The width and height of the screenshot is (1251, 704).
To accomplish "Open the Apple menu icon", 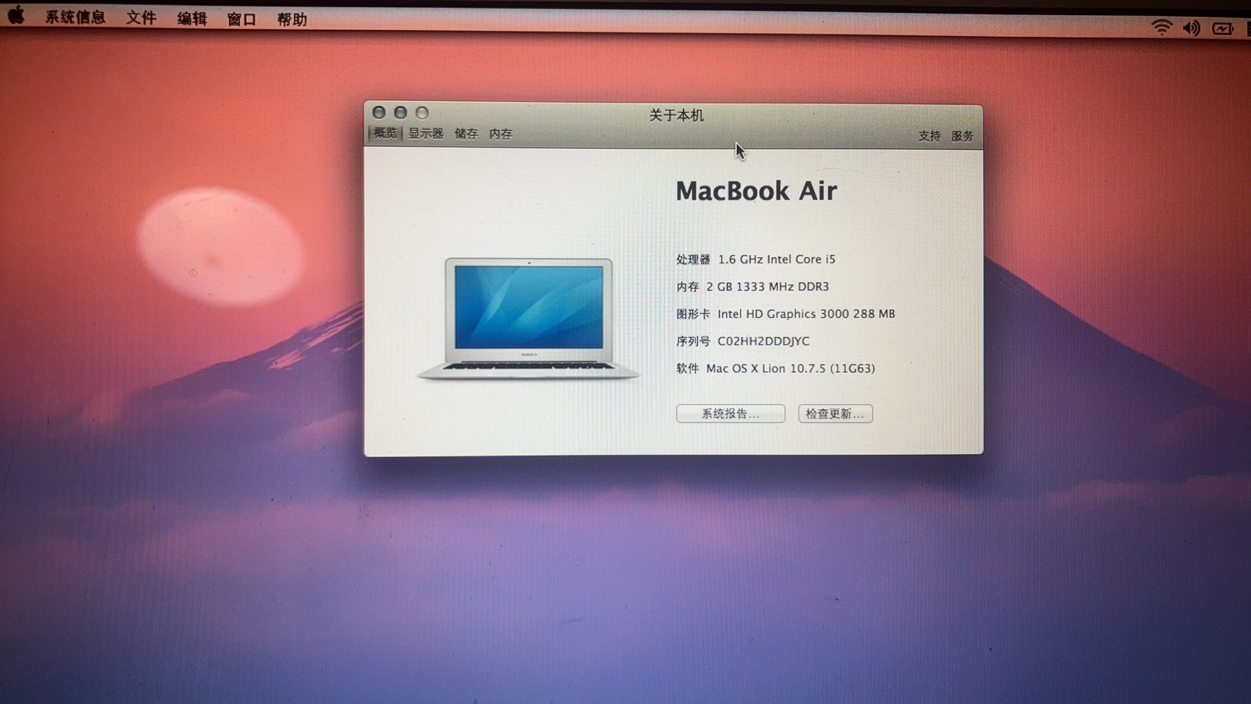I will [x=16, y=15].
